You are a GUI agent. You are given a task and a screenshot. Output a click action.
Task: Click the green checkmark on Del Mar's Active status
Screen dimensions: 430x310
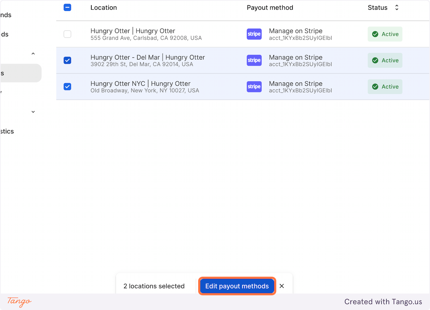[375, 60]
